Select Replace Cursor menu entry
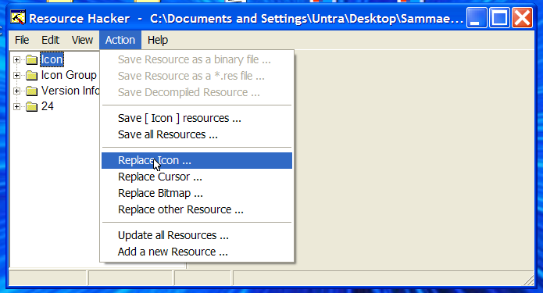The width and height of the screenshot is (543, 293). click(197, 177)
